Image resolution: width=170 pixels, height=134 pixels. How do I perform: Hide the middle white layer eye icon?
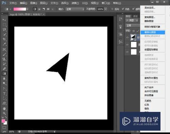point(127,45)
